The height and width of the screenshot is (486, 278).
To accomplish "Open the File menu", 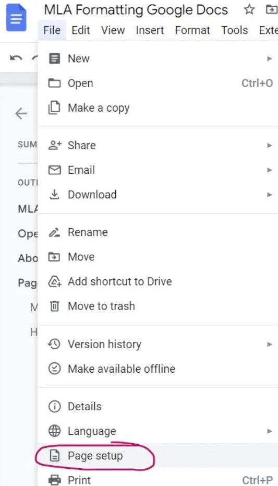I will [x=52, y=30].
